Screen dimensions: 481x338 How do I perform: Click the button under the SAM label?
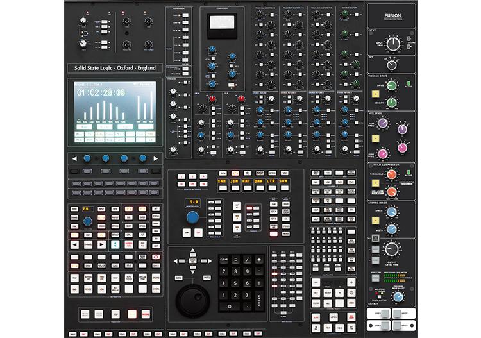tap(223, 188)
